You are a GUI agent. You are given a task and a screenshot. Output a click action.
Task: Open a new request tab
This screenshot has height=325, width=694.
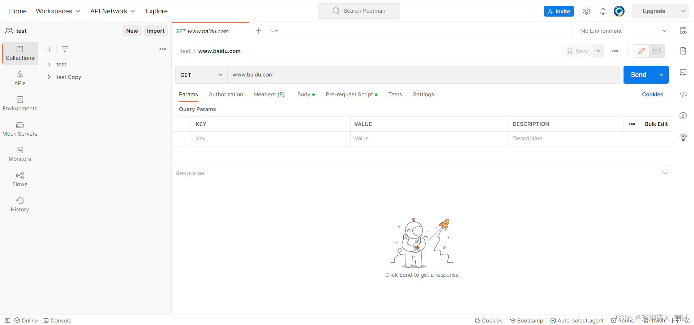[258, 31]
